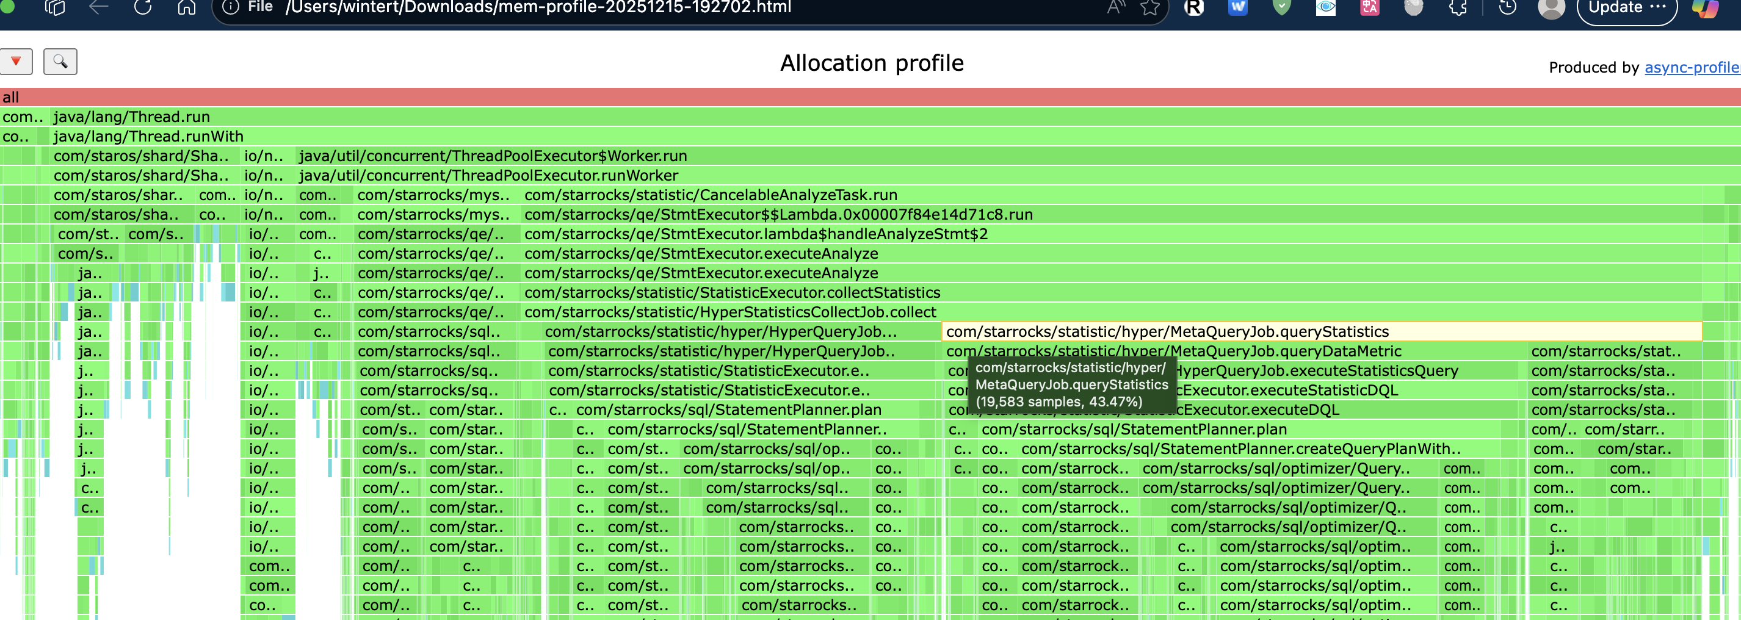Click the green shield extension icon

coord(1281,7)
